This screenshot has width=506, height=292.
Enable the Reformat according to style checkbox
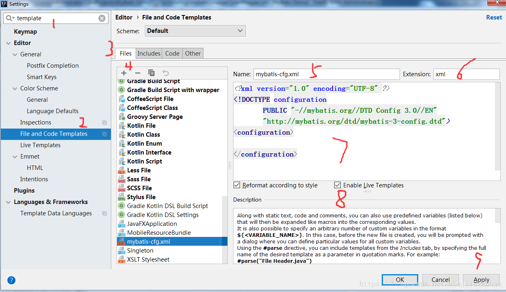[x=237, y=185]
